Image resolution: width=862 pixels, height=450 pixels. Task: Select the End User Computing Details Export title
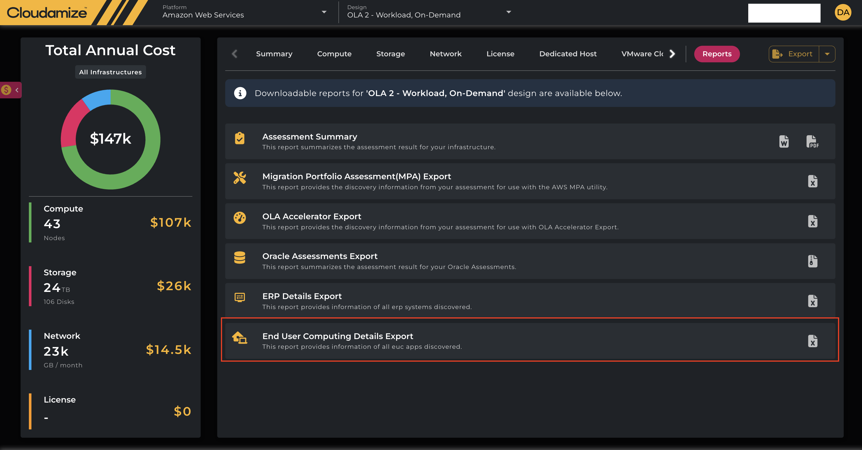338,336
